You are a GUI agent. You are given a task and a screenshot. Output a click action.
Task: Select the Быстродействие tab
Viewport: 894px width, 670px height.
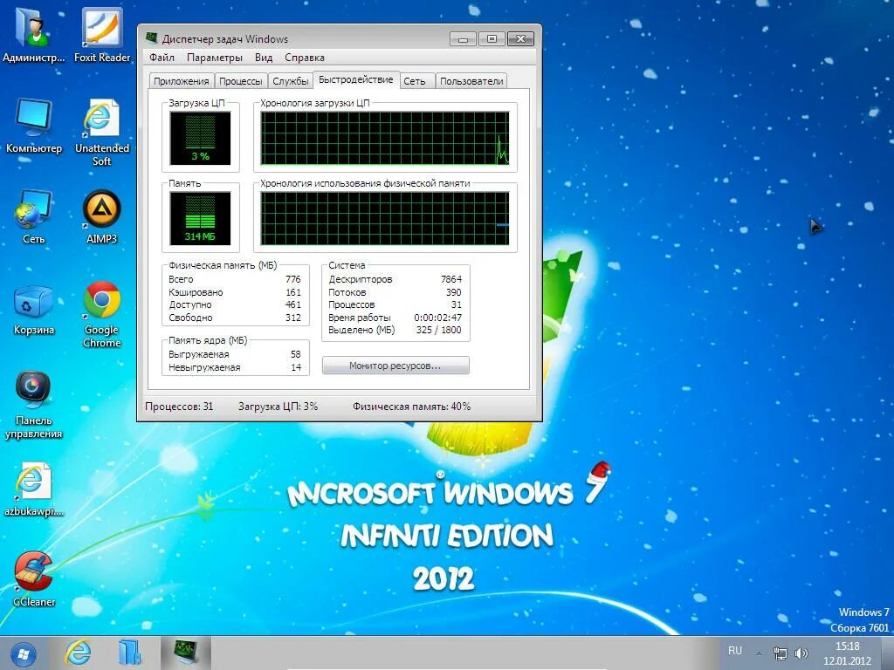pyautogui.click(x=356, y=79)
